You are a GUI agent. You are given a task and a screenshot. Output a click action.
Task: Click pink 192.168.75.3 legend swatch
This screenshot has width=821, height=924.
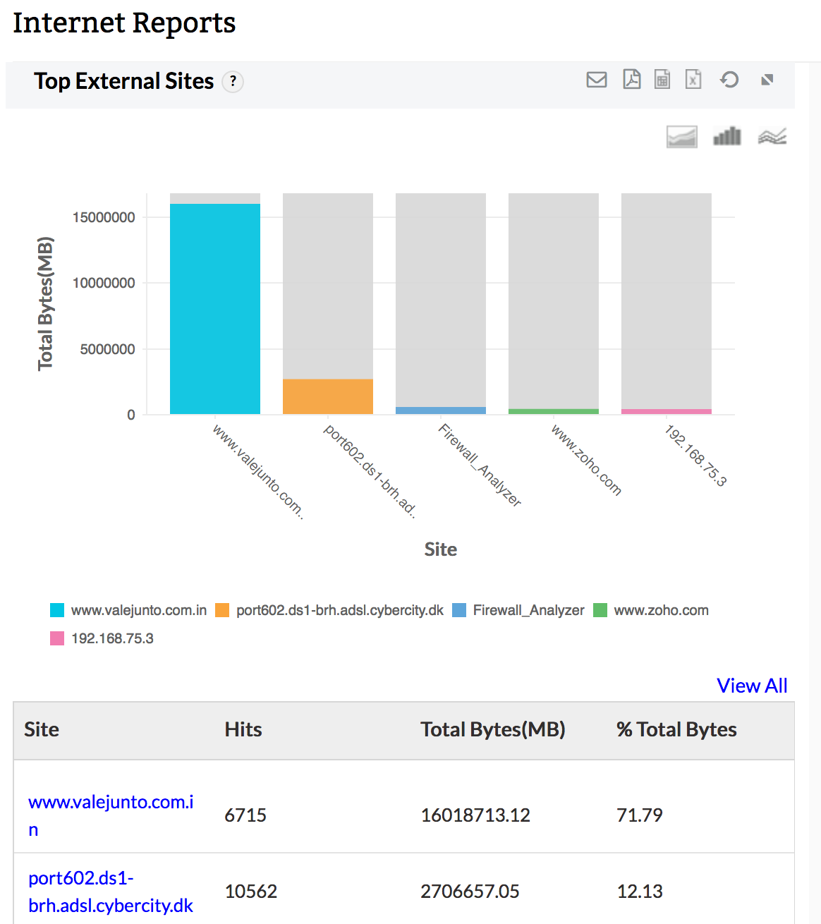[57, 638]
